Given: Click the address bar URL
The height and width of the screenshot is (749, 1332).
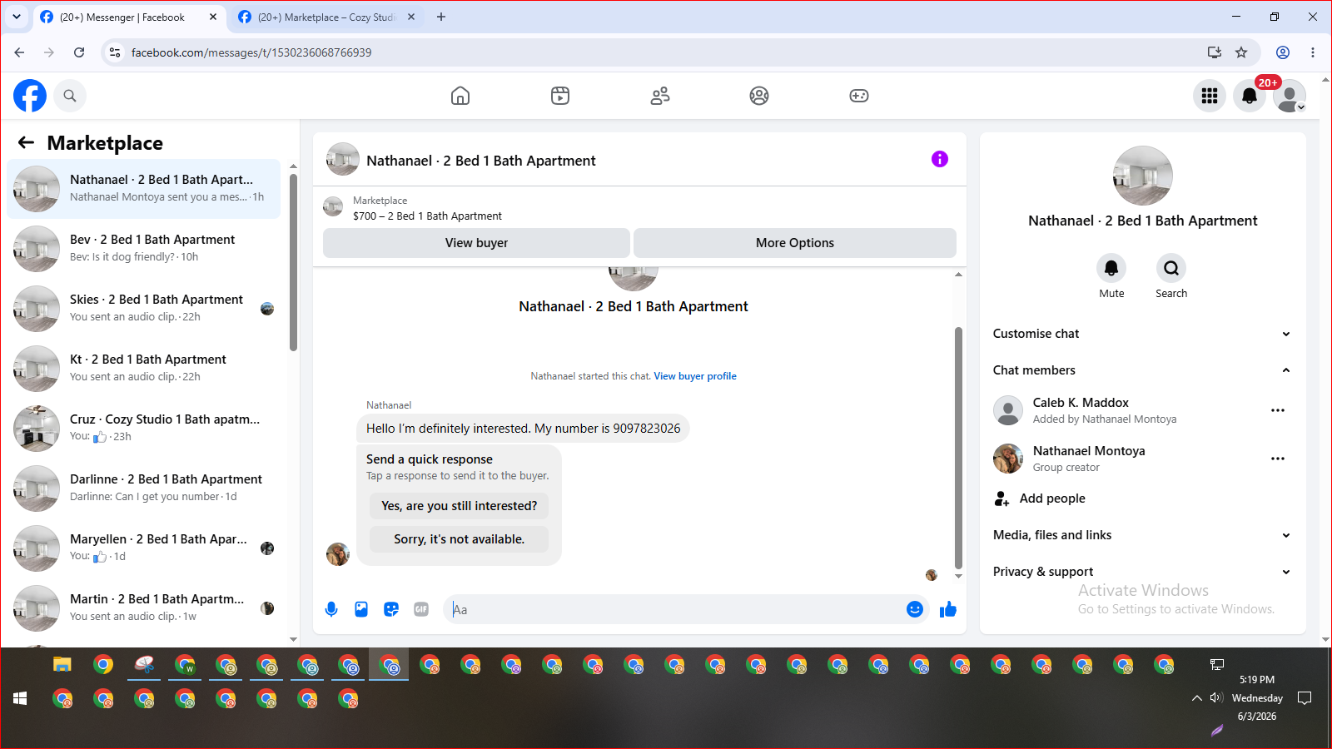Looking at the screenshot, I should point(251,52).
